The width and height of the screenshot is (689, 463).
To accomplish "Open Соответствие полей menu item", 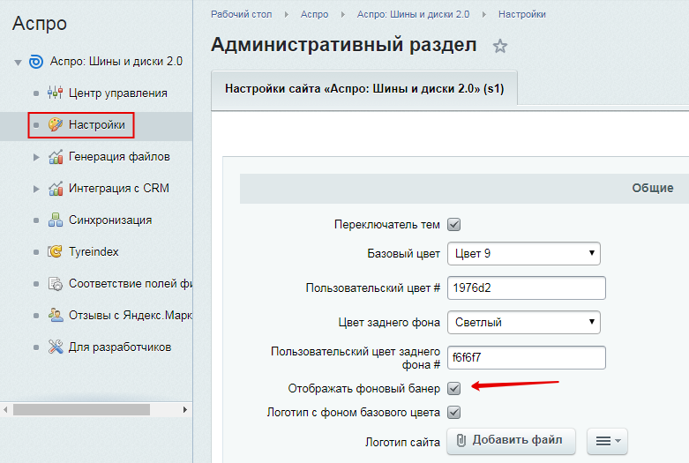I will [x=130, y=284].
